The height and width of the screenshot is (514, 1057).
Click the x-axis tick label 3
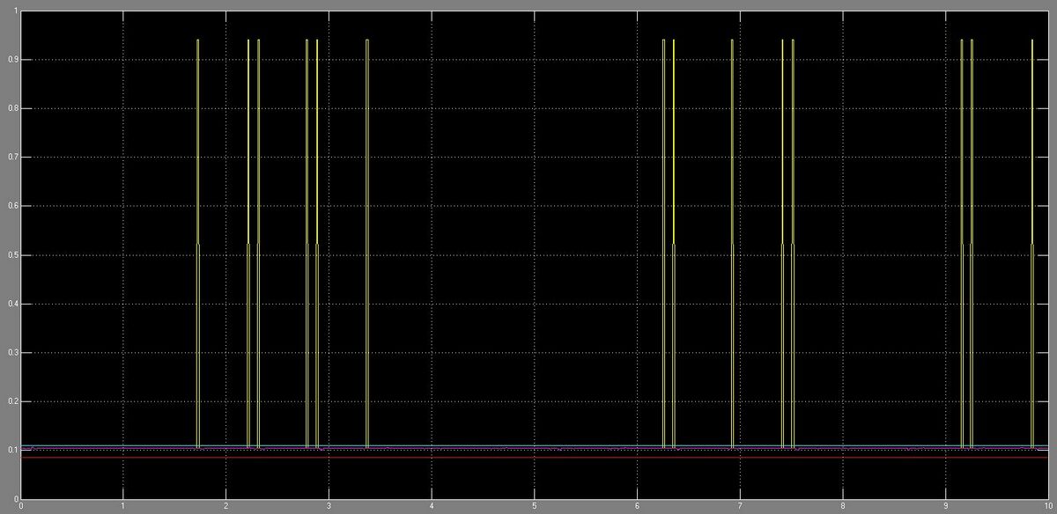tap(329, 507)
